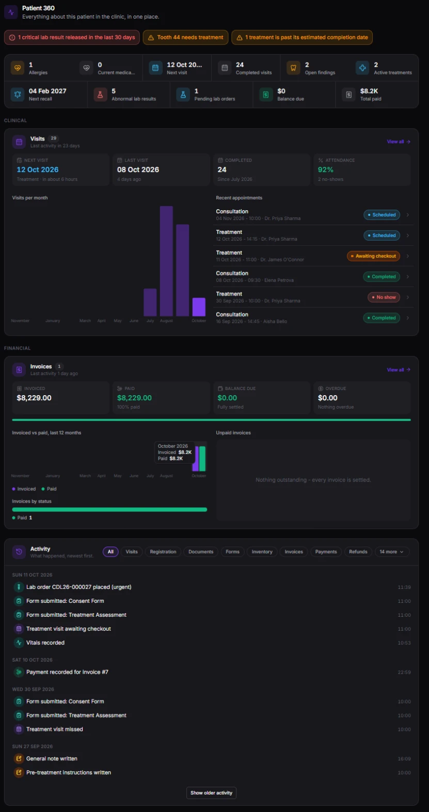
Task: Click the Open findings tooth icon
Action: (293, 68)
